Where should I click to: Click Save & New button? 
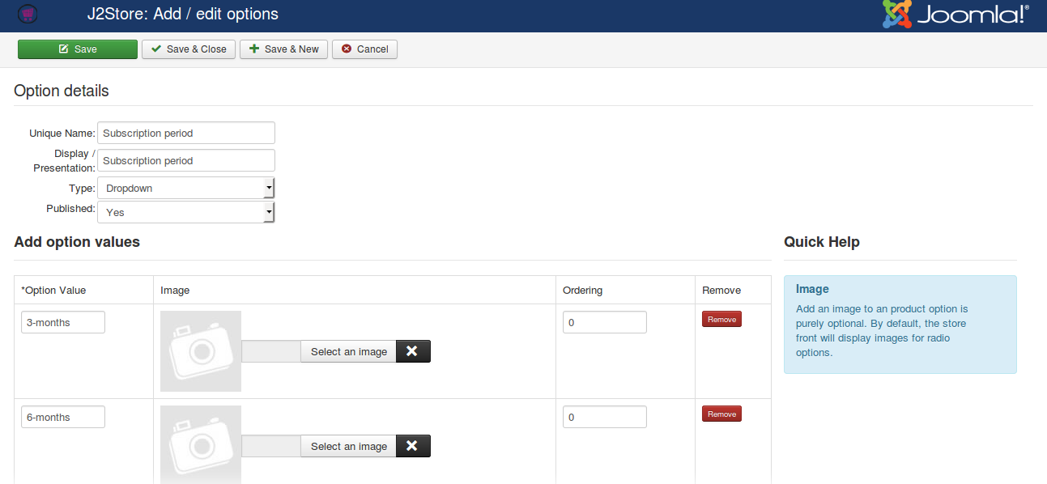[x=283, y=49]
